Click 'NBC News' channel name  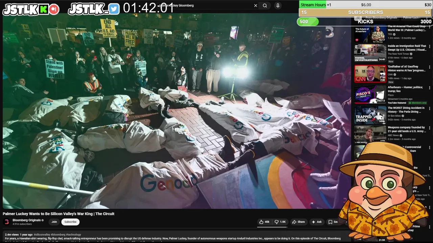pos(393,135)
